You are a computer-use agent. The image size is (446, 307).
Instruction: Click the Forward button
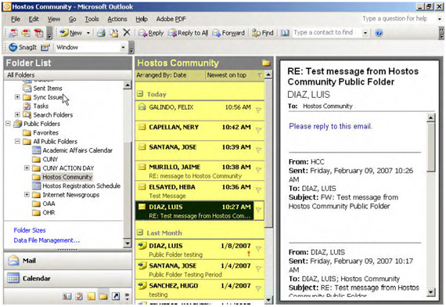[228, 33]
